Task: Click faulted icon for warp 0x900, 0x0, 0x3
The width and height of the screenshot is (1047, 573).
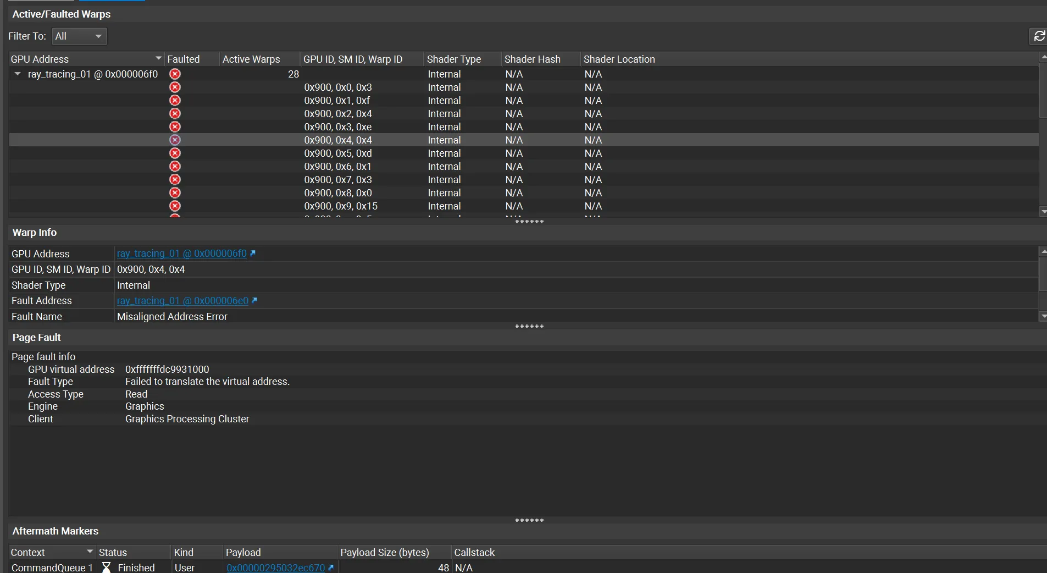Action: click(175, 87)
